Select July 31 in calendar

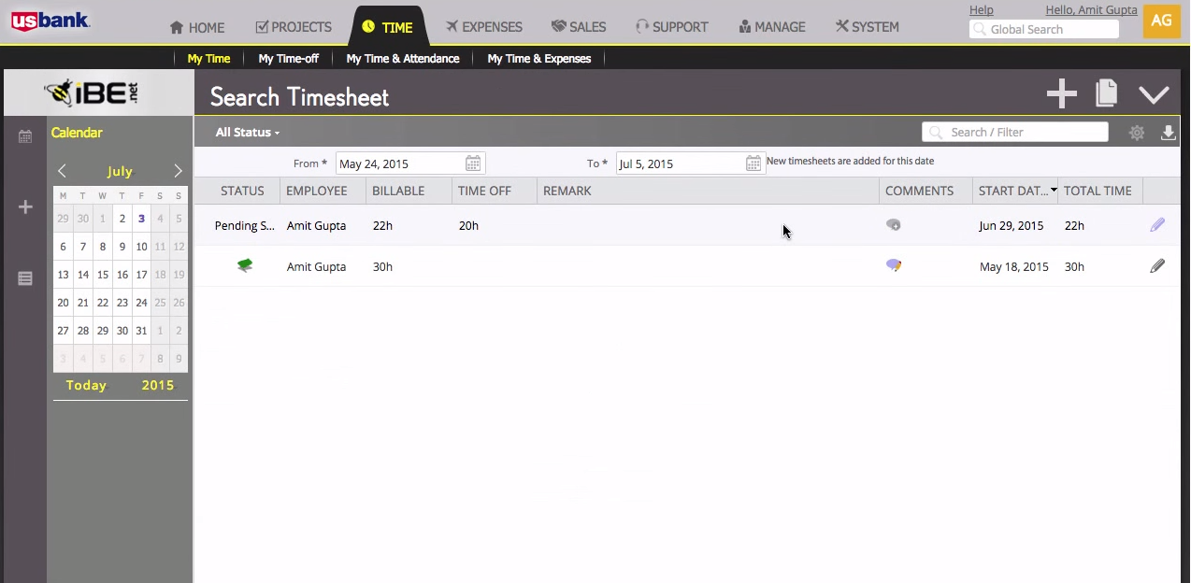pyautogui.click(x=141, y=331)
